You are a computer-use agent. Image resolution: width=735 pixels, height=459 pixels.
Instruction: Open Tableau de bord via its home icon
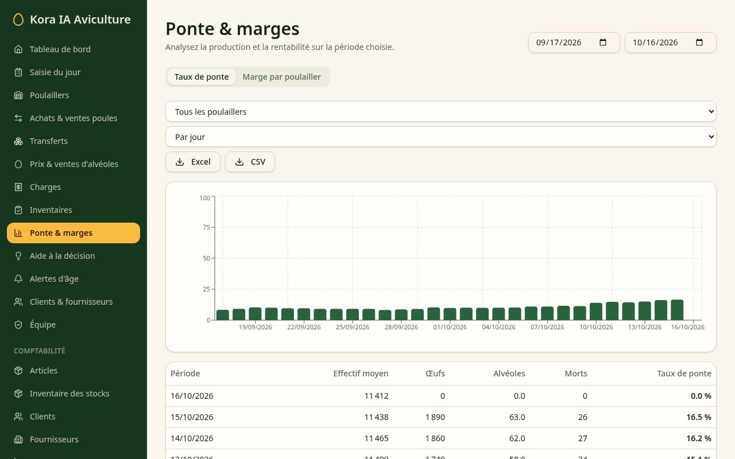click(18, 49)
